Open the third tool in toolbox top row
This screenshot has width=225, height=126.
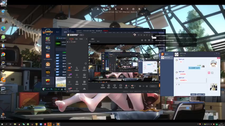[84, 68]
